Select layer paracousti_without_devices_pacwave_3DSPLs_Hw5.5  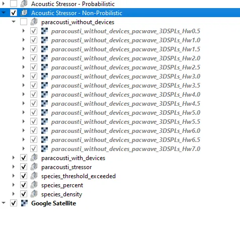click(x=126, y=122)
